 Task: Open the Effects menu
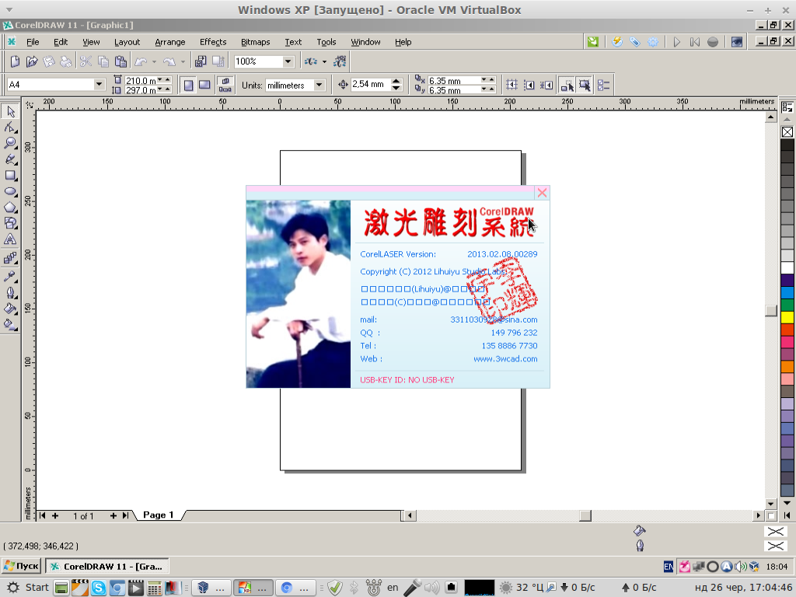coord(213,42)
